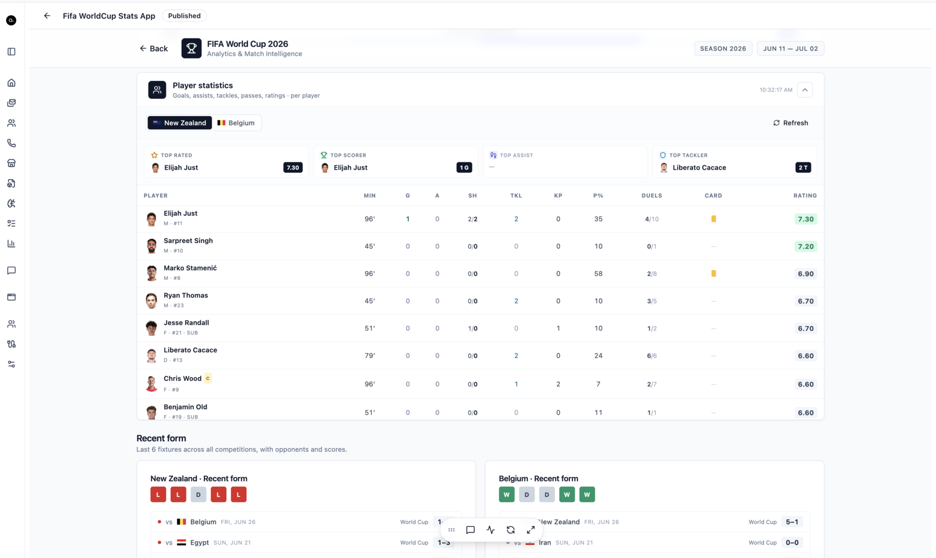Select the New Zealand team tab

coord(180,123)
